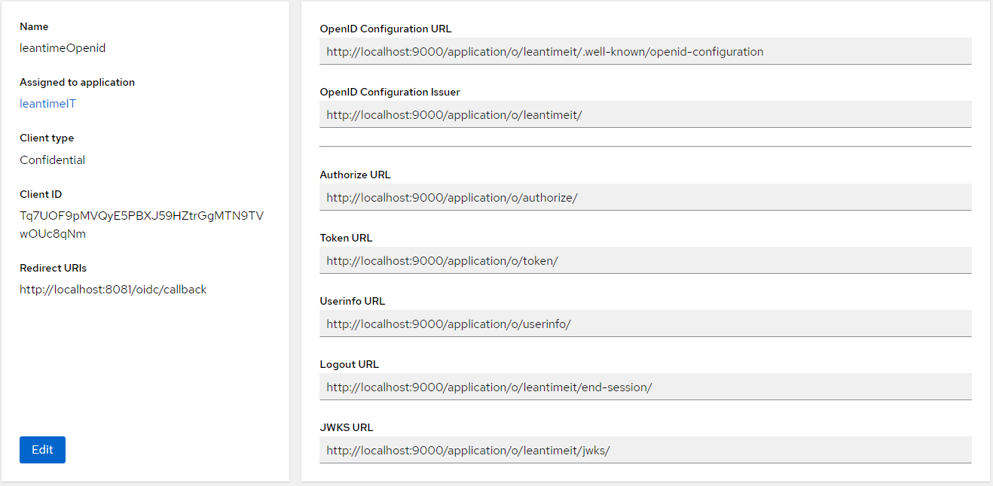
Task: Click the Logout URL field
Action: [x=644, y=387]
